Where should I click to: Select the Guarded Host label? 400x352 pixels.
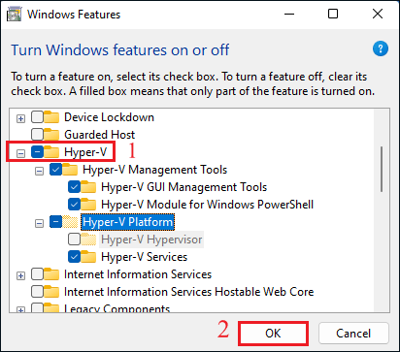coord(99,135)
